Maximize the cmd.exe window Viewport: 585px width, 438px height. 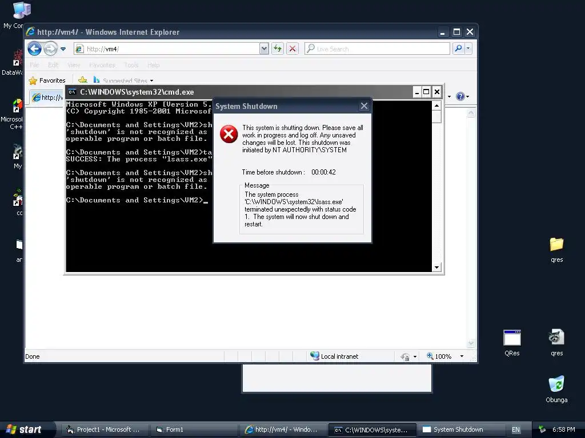pyautogui.click(x=426, y=92)
